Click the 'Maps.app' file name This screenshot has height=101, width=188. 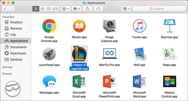point(169,65)
